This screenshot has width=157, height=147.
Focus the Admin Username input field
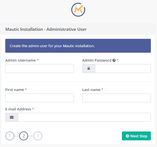point(40,69)
